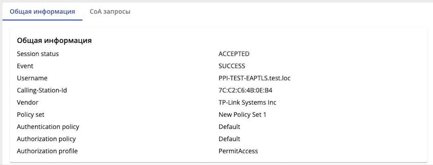
Task: Select the PPI-TEST-EAPTLS.test.loc username value
Action: [254, 78]
